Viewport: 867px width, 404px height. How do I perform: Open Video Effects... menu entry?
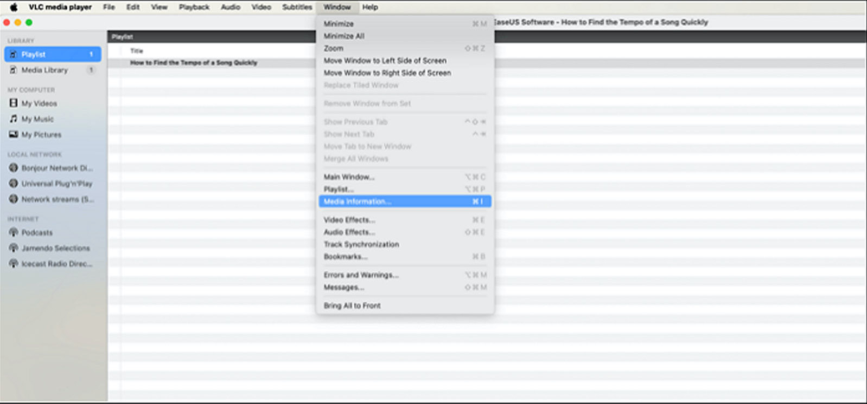click(405, 220)
